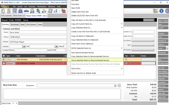
Task: Click the blue car vehicle icon
Action: (26, 11)
